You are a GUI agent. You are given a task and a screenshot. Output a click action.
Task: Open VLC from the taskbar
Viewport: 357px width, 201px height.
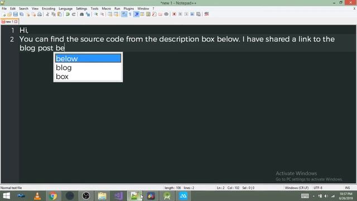37,196
